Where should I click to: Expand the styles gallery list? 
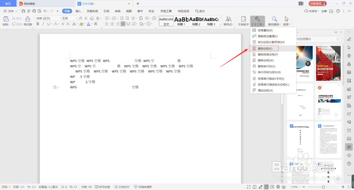coord(220,25)
